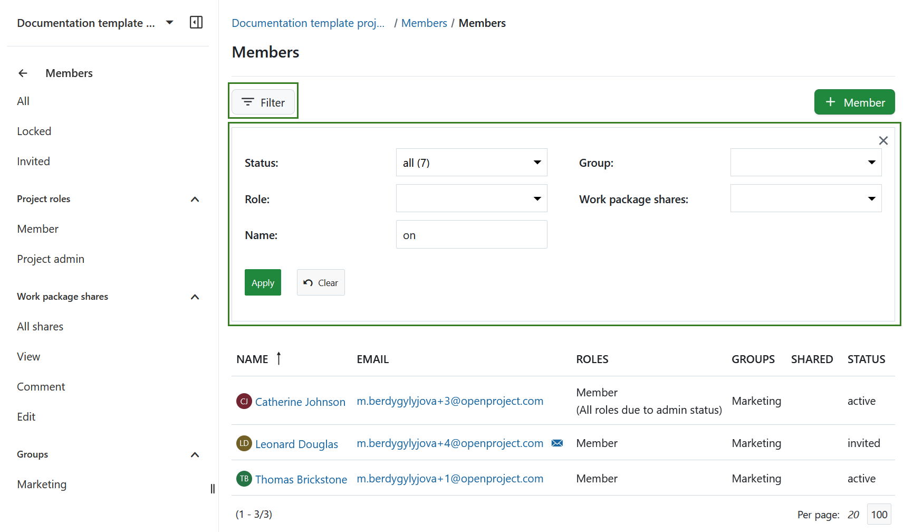Collapse the Project roles section

(195, 199)
